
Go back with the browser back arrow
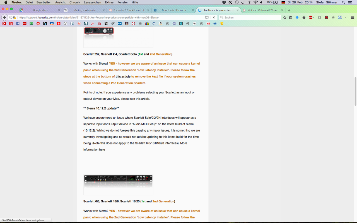[4, 17]
